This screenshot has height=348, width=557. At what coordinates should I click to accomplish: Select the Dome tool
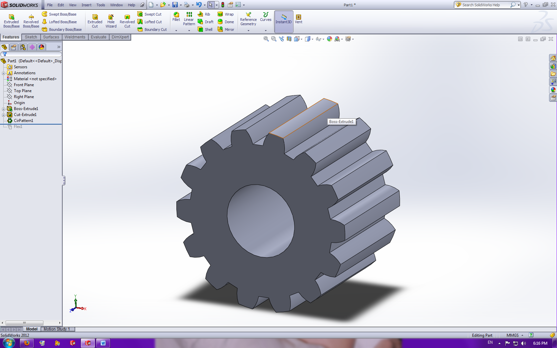(x=226, y=22)
